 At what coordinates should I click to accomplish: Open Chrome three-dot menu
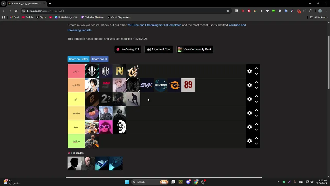pyautogui.click(x=326, y=11)
